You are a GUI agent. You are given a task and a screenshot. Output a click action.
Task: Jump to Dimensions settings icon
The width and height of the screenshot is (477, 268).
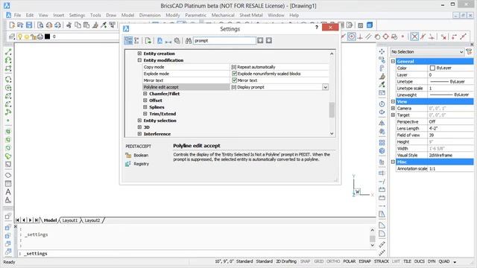[x=168, y=41]
